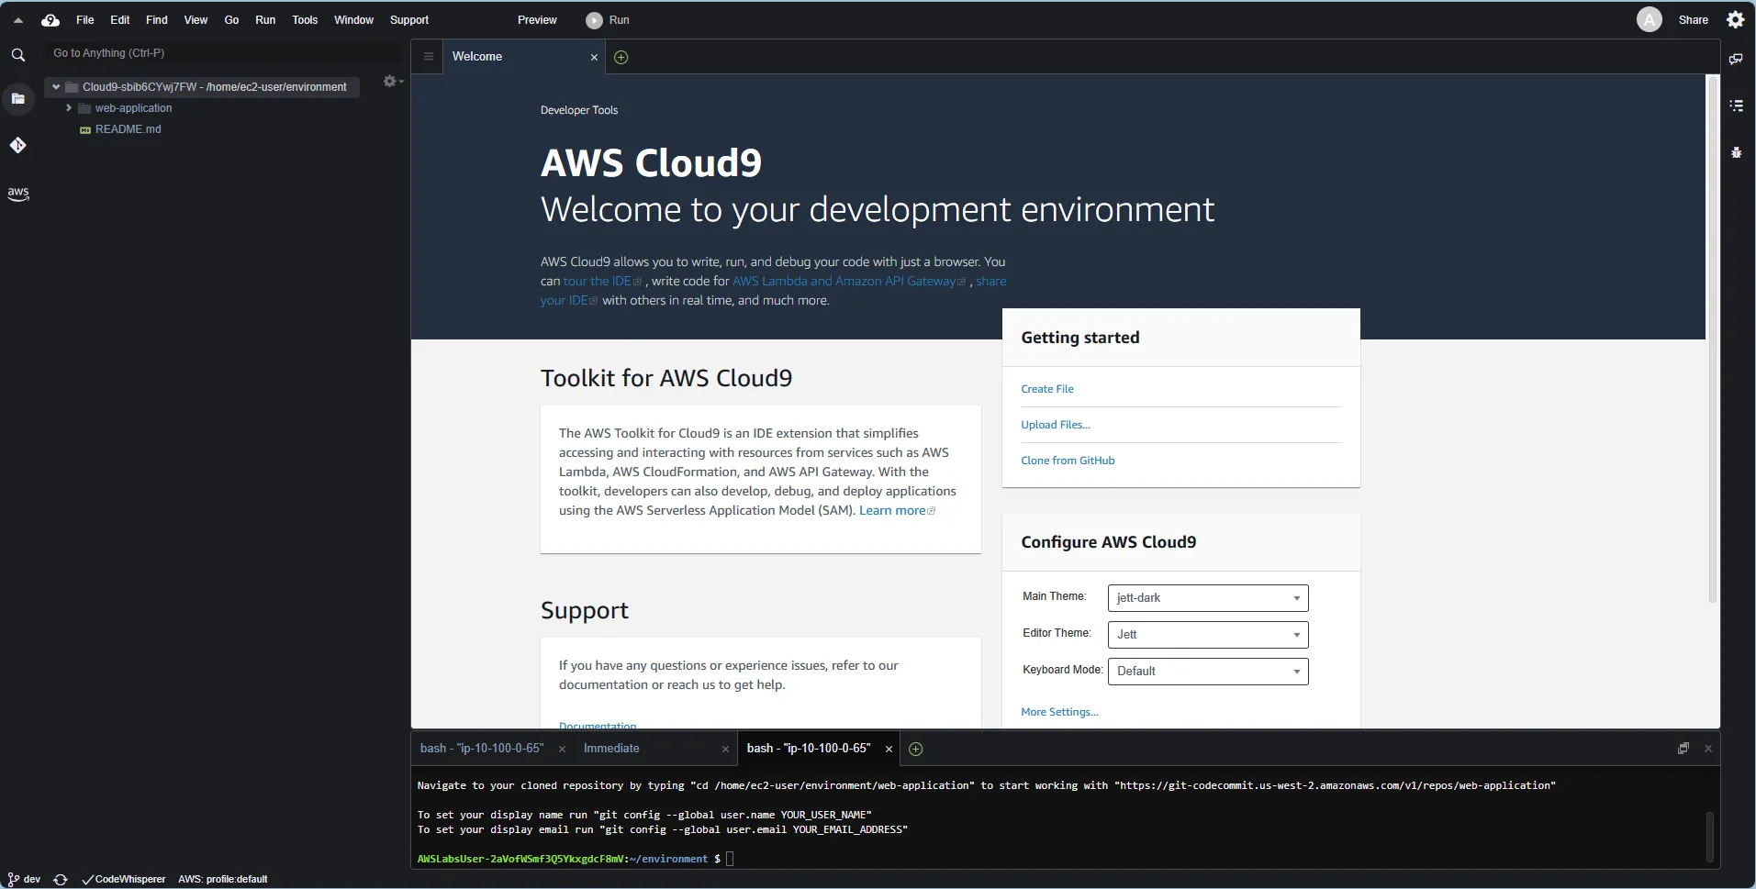Click Clone from GitHub link
This screenshot has width=1756, height=889.
(1068, 461)
